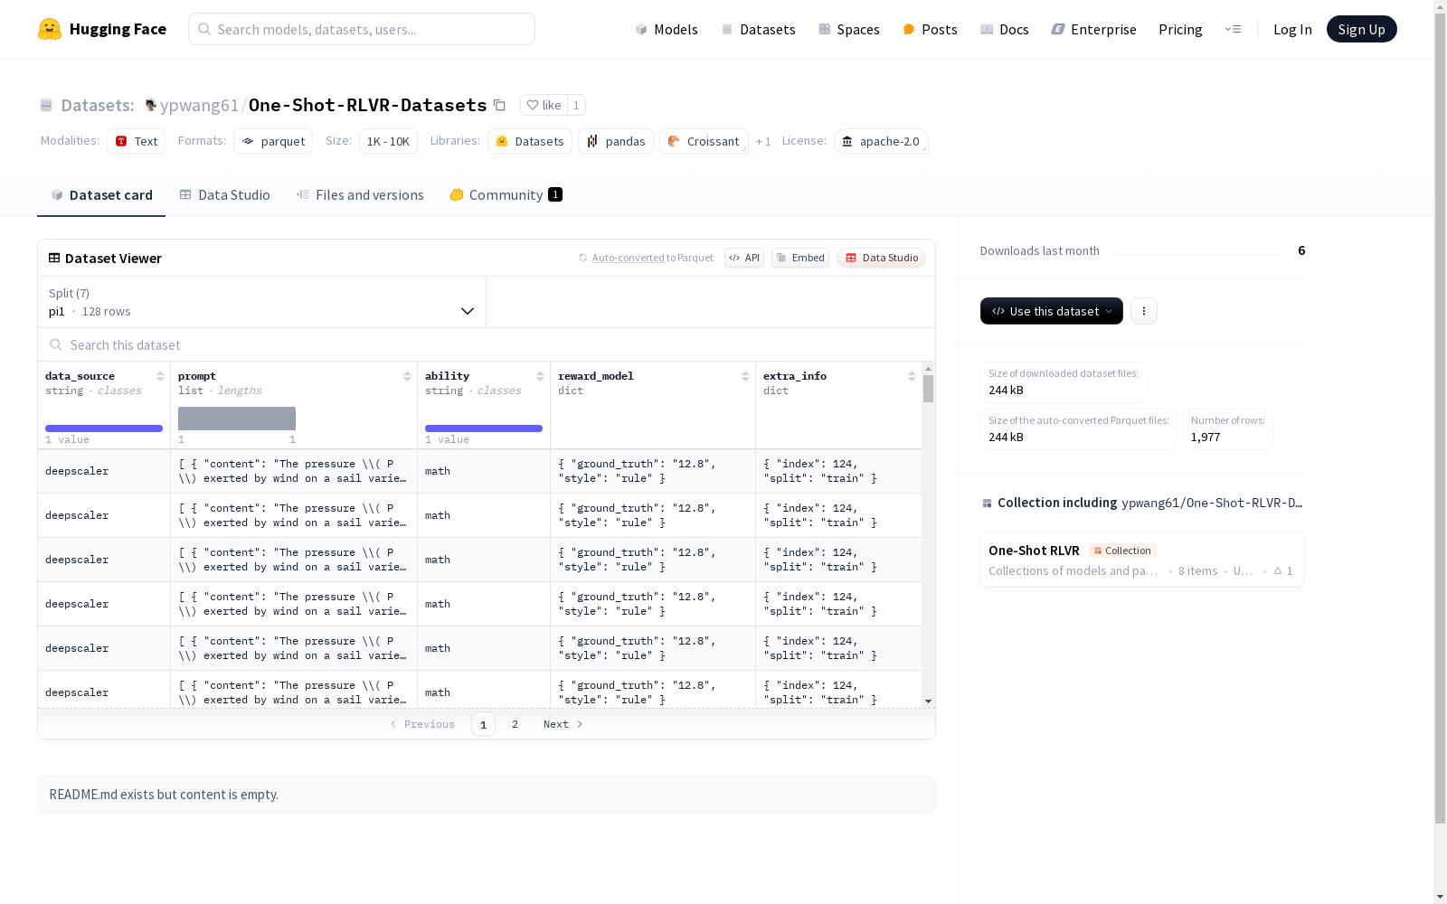Image resolution: width=1447 pixels, height=904 pixels.
Task: Open the Community tab
Action: [506, 194]
